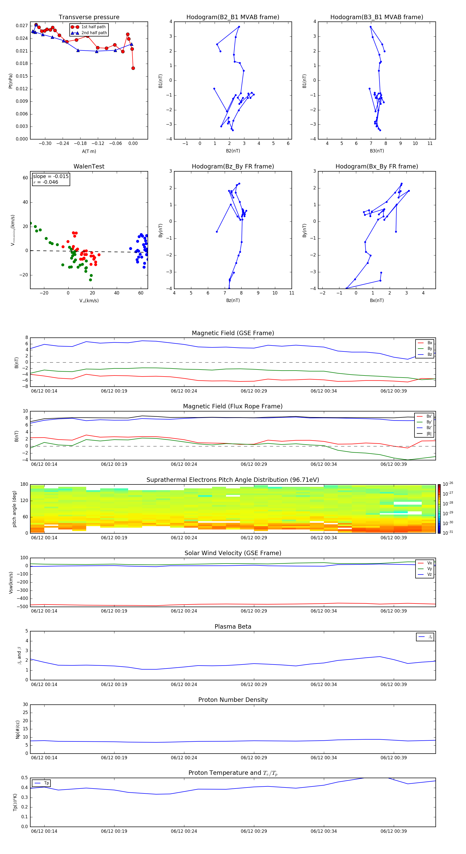Click the 'A(T·m)' x-axis label

click(x=89, y=151)
